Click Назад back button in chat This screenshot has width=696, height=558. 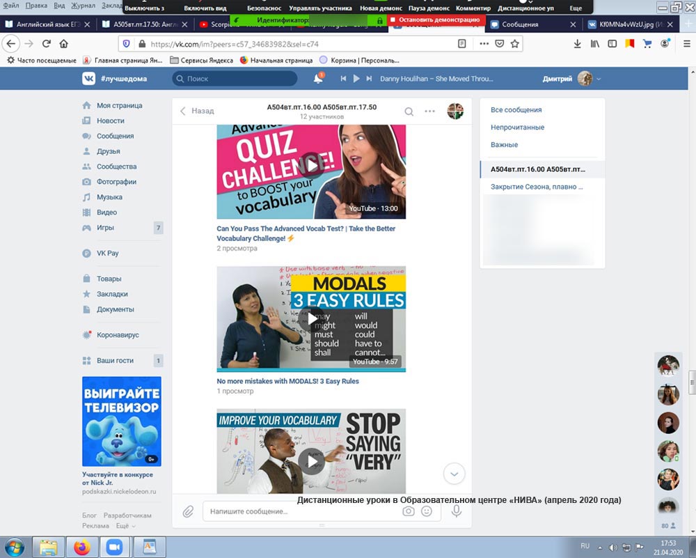tap(197, 111)
